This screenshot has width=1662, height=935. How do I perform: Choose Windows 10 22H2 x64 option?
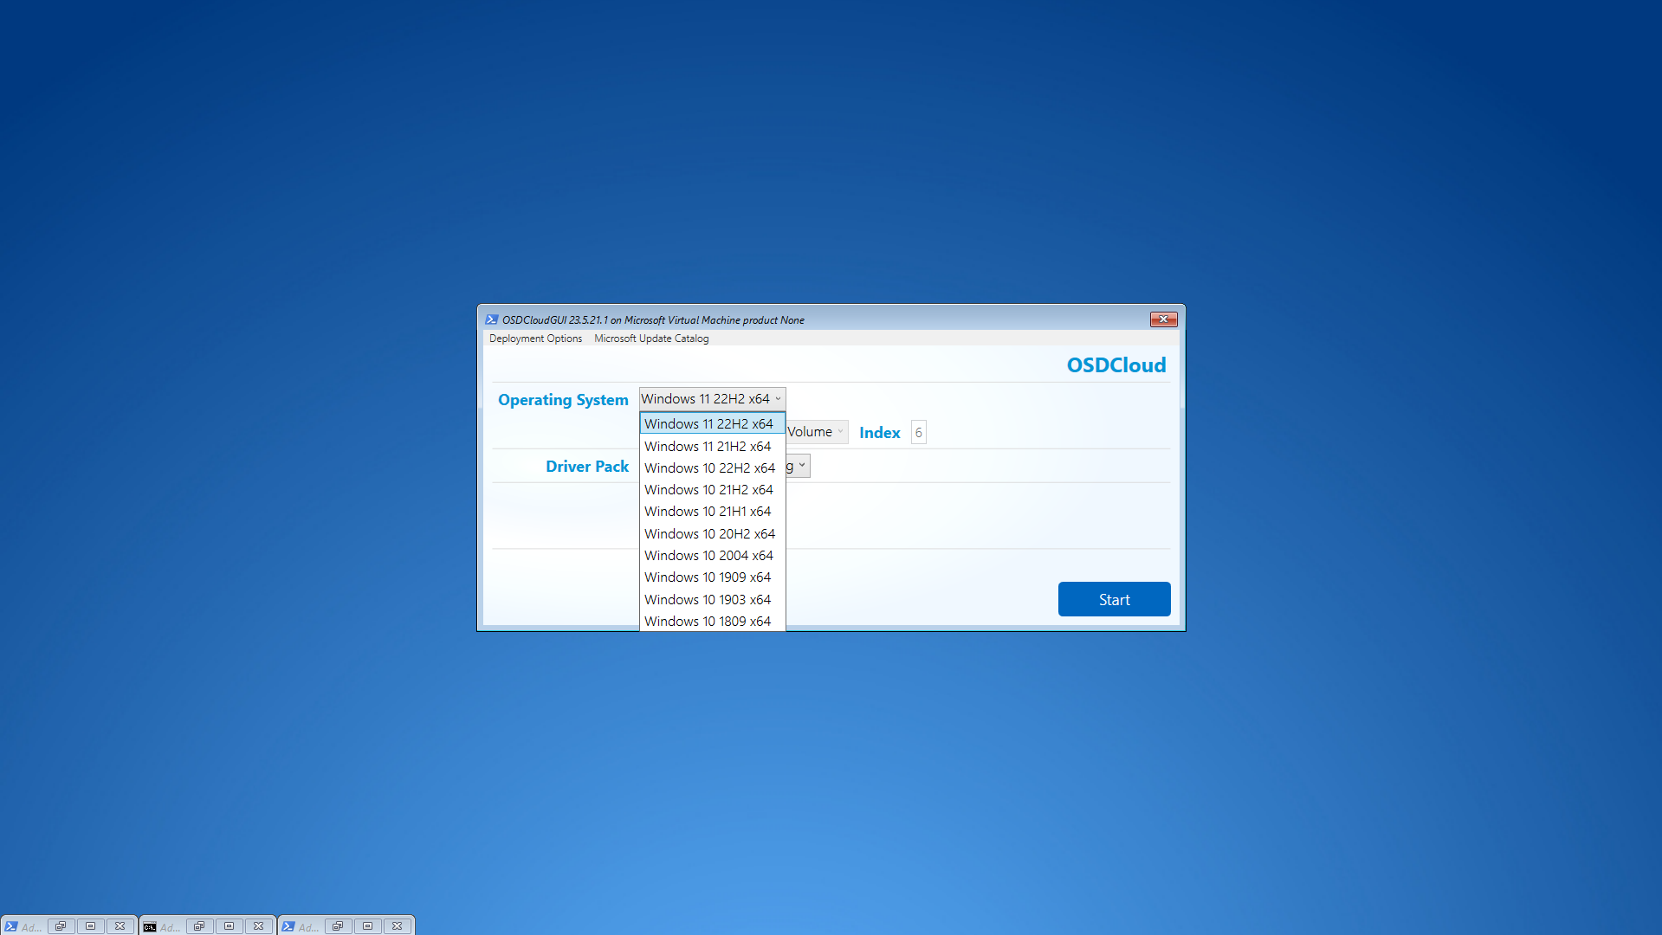click(x=709, y=468)
